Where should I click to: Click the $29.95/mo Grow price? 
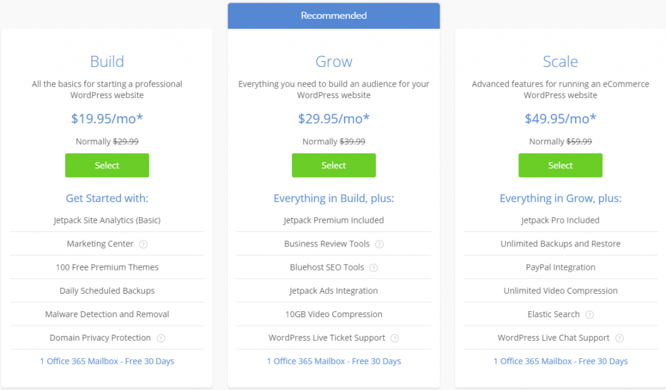(x=334, y=118)
